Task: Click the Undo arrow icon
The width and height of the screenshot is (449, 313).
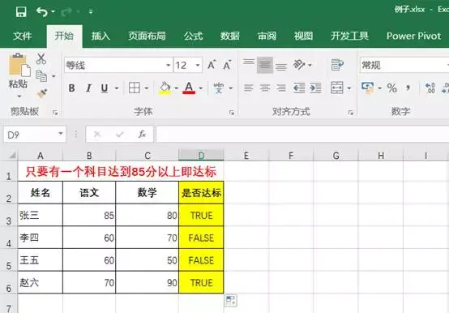Action: (42, 11)
